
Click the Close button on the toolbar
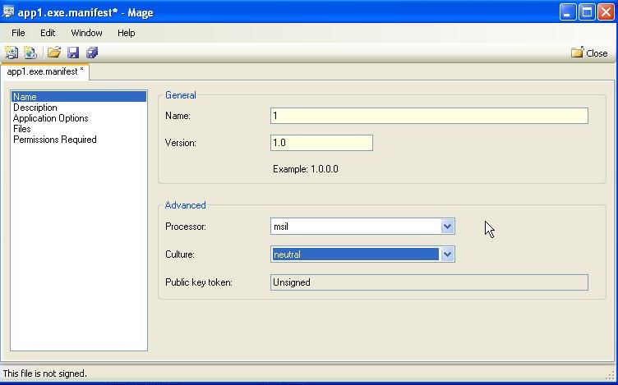pos(589,53)
